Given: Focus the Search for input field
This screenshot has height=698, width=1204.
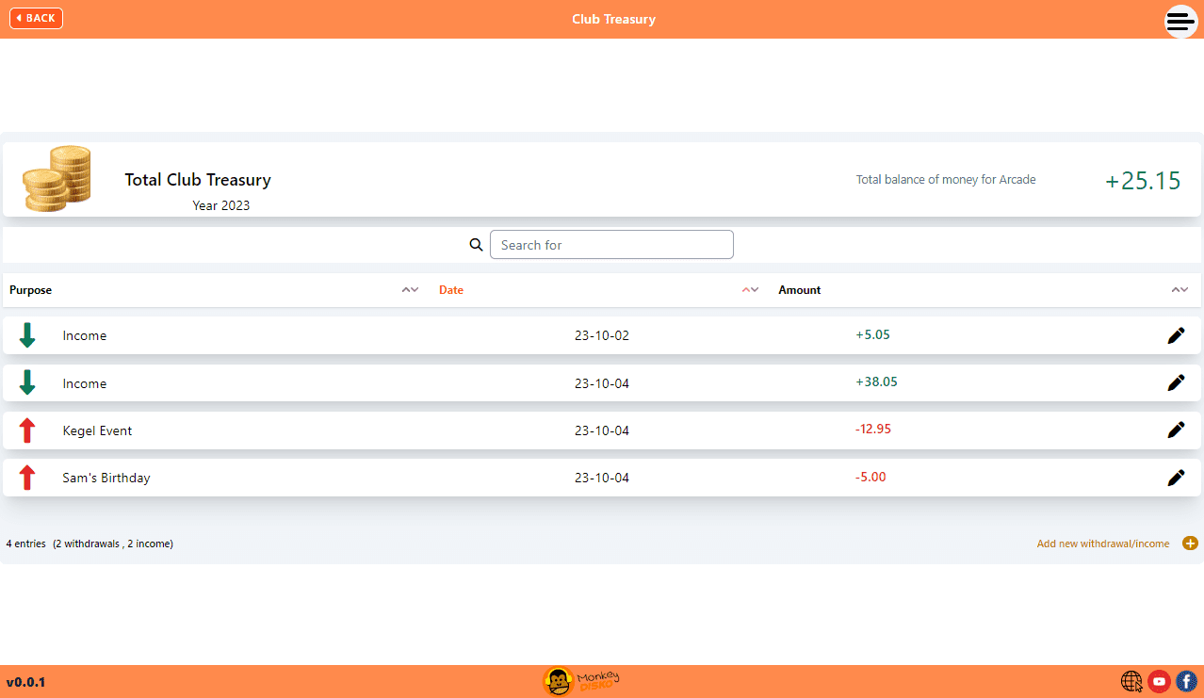Looking at the screenshot, I should pyautogui.click(x=611, y=245).
